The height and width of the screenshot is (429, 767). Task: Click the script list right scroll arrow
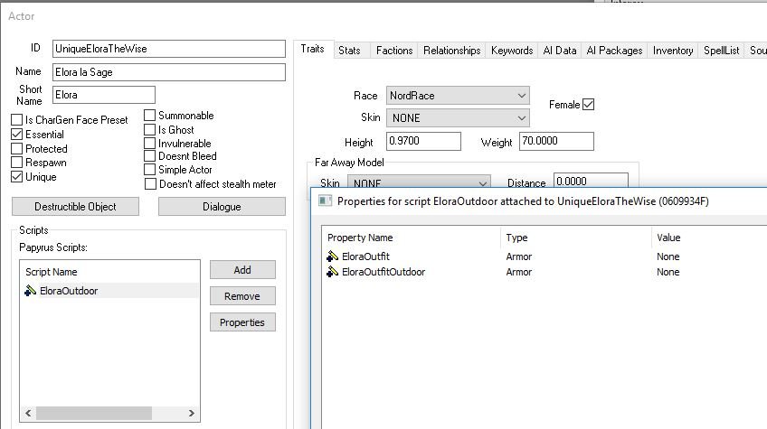tap(191, 413)
